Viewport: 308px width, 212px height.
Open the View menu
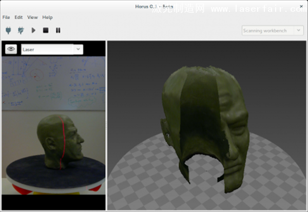coord(32,17)
